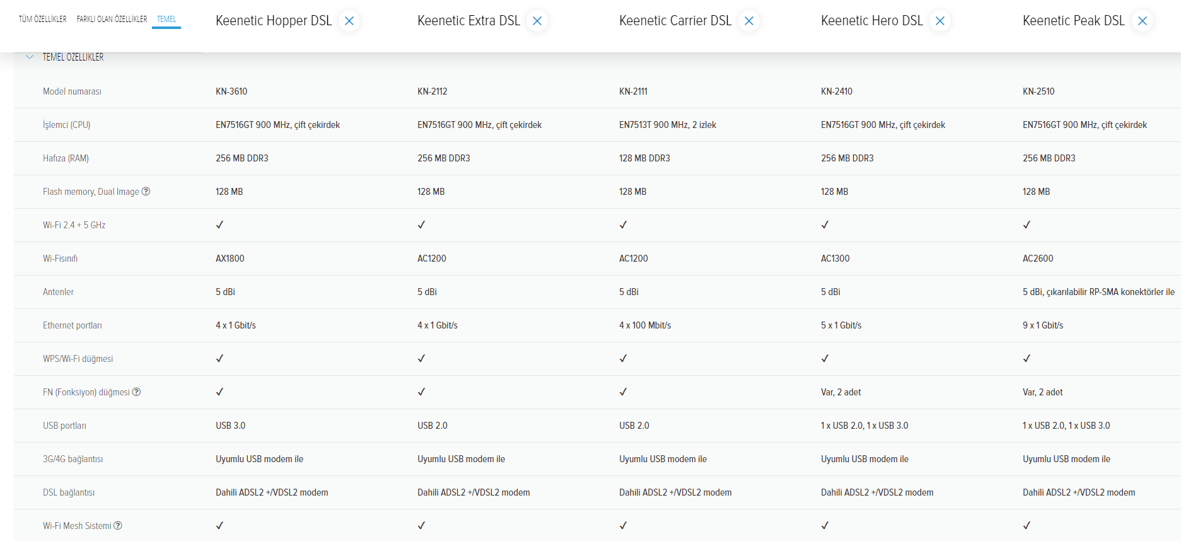1181x541 pixels.
Task: Click the Wi-Fi sınıfı row label
Action: click(x=60, y=259)
